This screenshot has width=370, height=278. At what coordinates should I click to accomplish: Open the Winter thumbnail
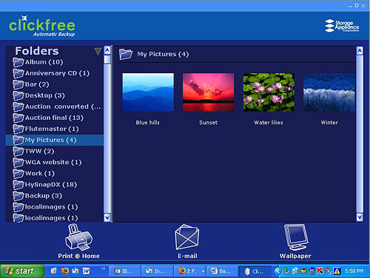(329, 92)
